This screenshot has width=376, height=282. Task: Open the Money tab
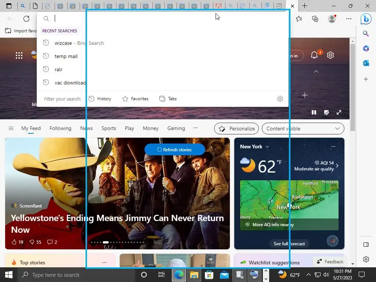[x=151, y=128]
